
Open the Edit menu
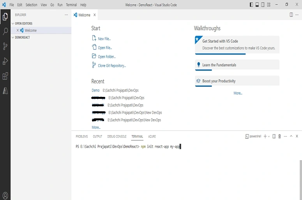click(x=19, y=5)
